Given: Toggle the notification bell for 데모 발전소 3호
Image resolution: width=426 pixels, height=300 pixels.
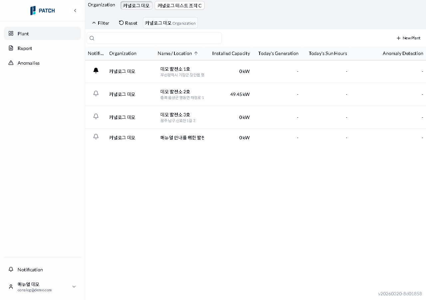Looking at the screenshot, I should pos(96,116).
